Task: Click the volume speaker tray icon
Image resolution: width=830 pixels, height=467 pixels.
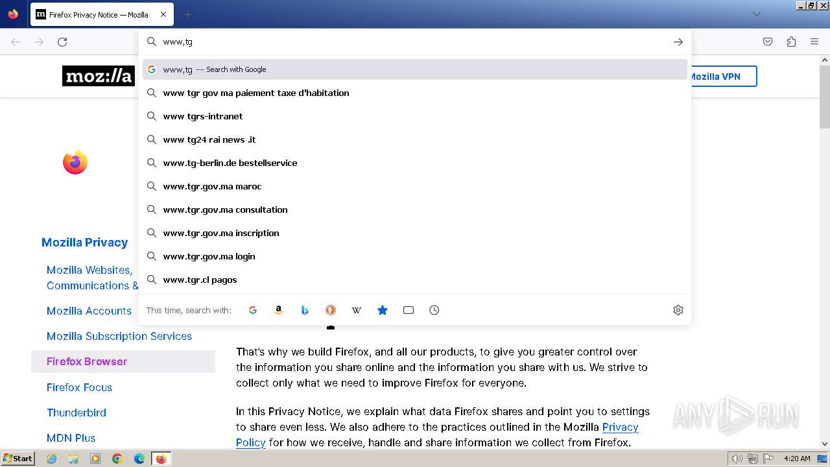Action: (x=737, y=459)
